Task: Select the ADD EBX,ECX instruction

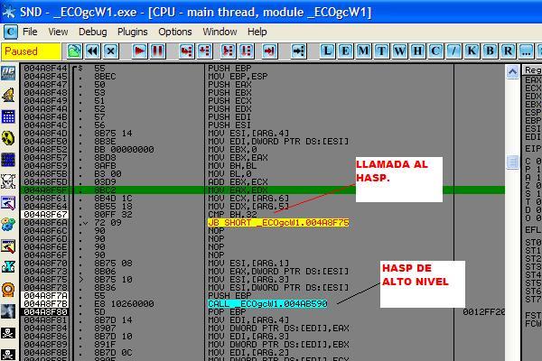Action: 238,182
